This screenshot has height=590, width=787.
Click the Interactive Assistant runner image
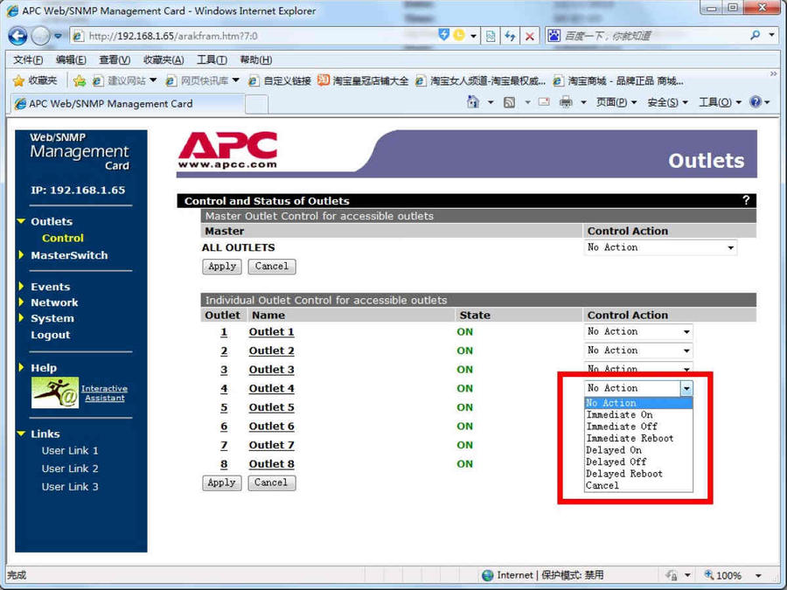click(x=55, y=392)
